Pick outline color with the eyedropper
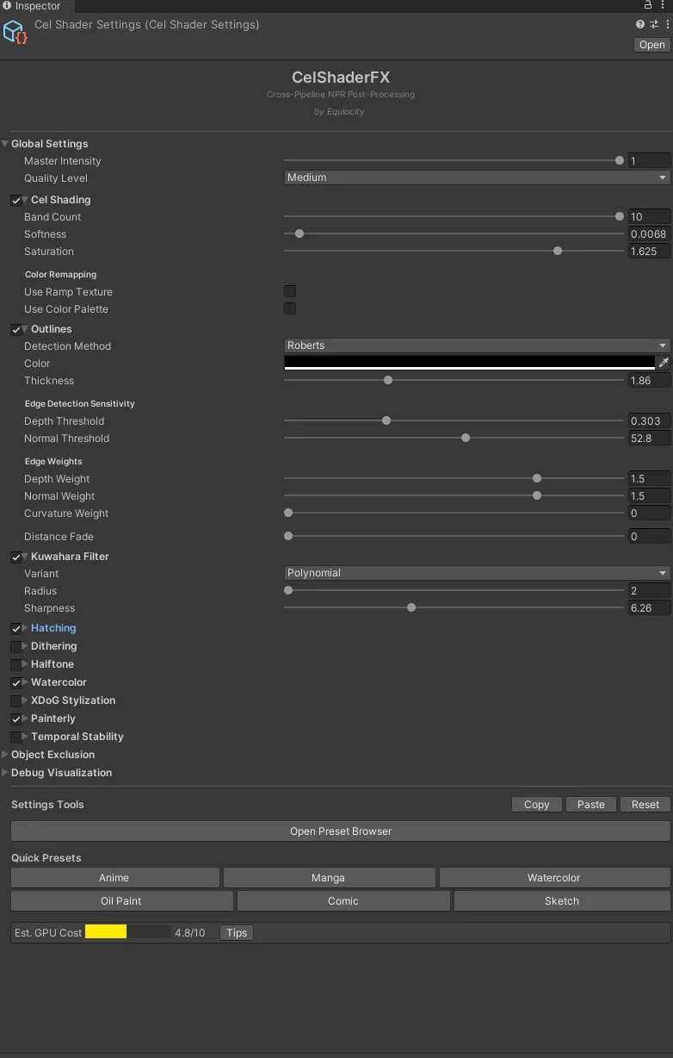 click(x=663, y=363)
